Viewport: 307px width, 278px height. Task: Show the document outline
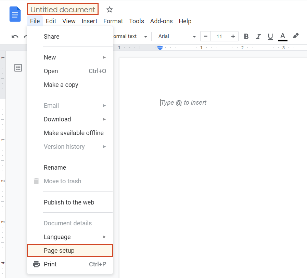tap(18, 68)
